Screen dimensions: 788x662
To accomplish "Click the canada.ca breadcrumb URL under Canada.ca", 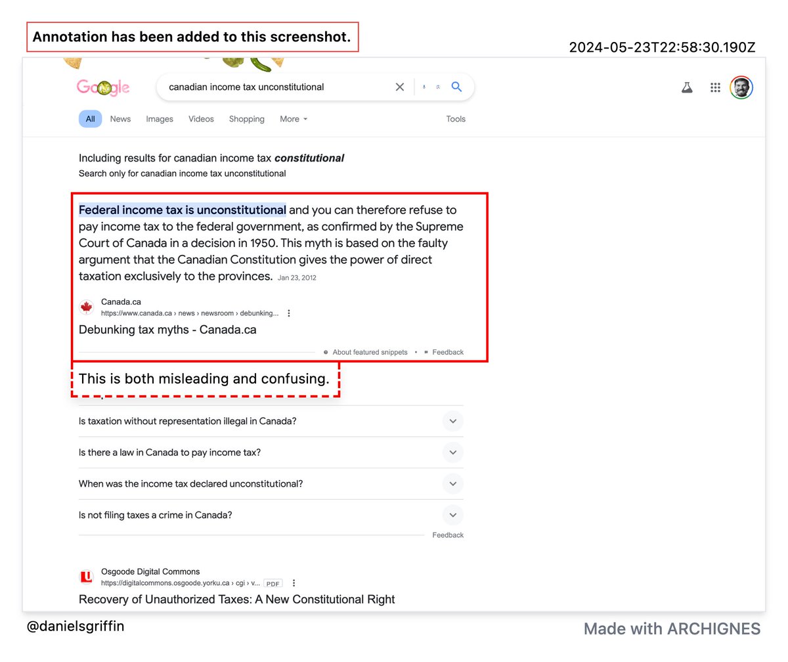I will [x=190, y=313].
